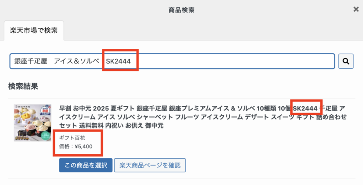Click the shop name ギフト百花
The image size is (363, 185).
click(72, 138)
